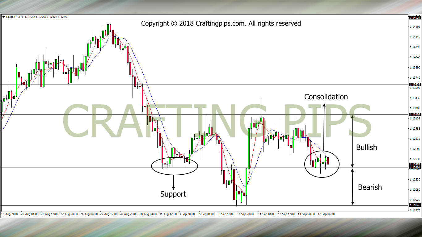This screenshot has height=237, width=422.
Task: Click the 1.14345 price axis value
Action: click(414, 37)
